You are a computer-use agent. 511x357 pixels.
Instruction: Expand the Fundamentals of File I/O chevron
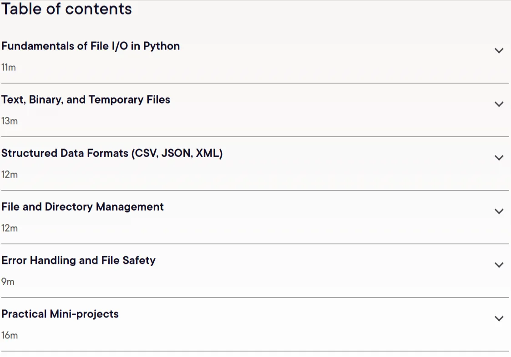coord(499,51)
